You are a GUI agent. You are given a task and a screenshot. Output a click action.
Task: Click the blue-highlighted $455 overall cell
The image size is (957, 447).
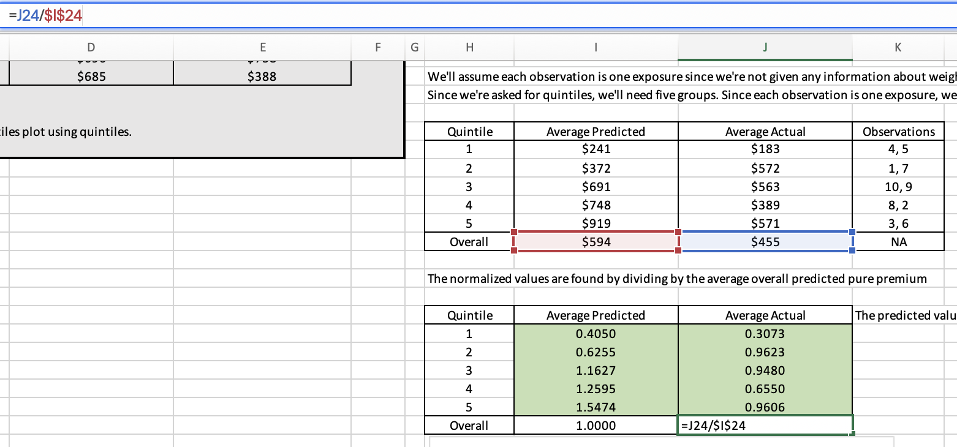coord(765,242)
